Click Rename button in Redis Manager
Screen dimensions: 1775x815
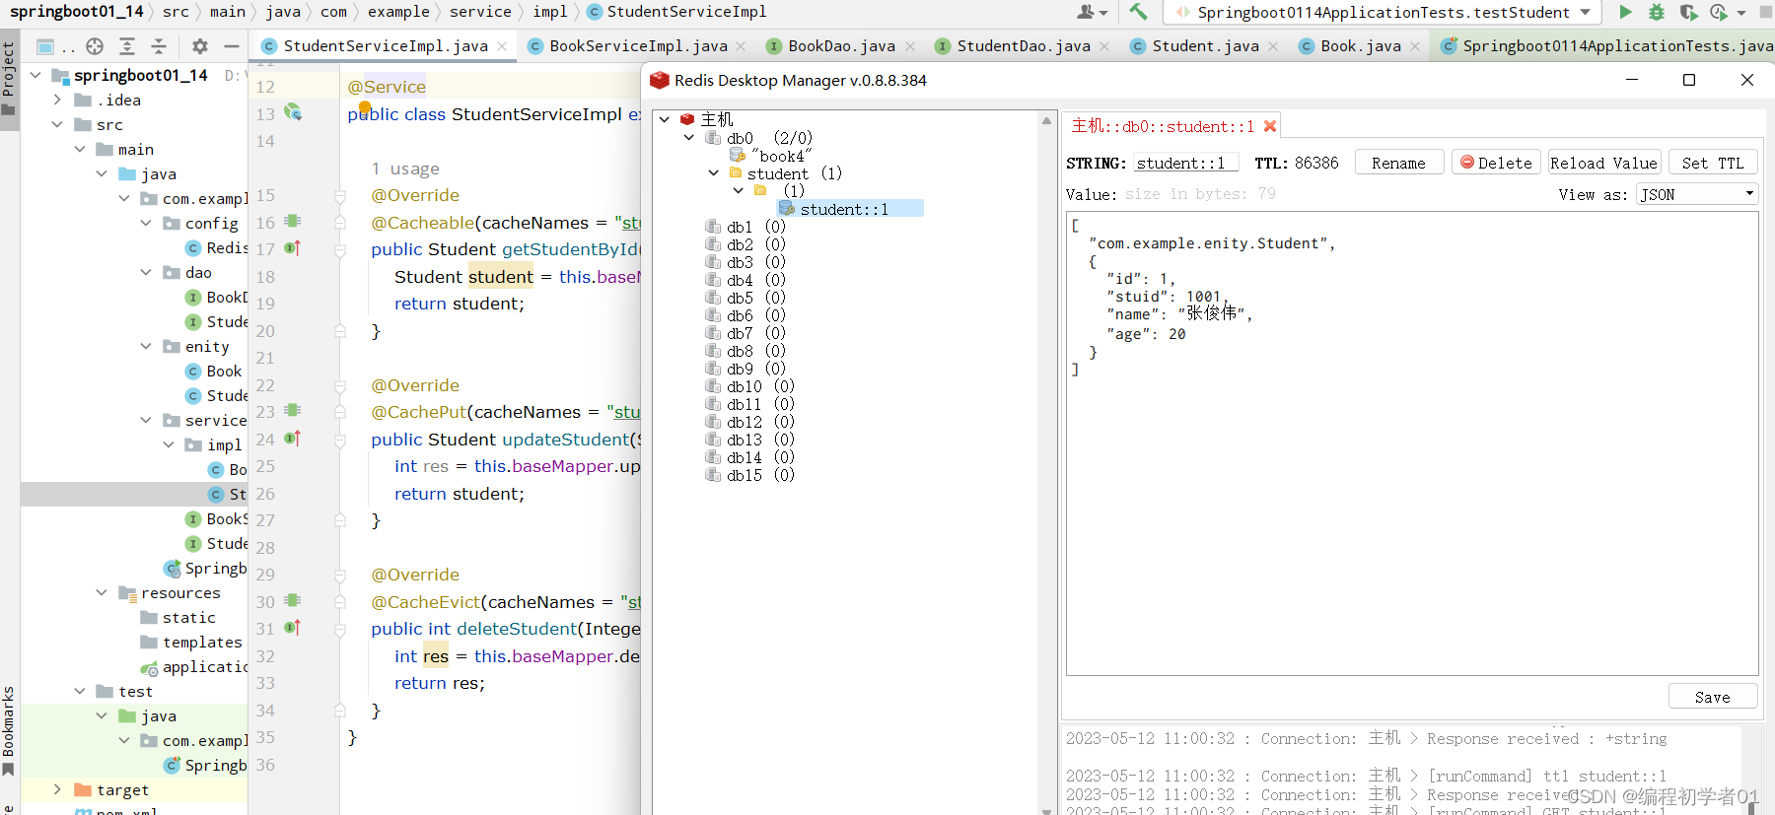(1398, 163)
